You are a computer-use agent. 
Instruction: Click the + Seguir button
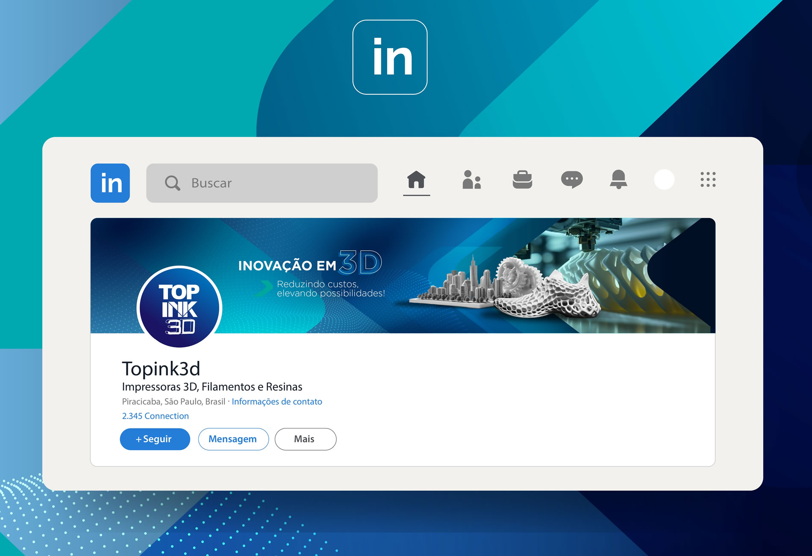[155, 439]
